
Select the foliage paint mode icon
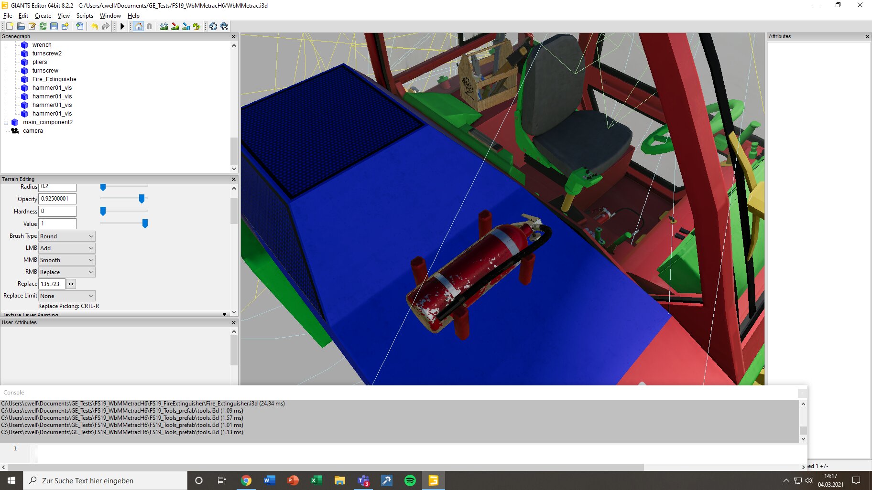pyautogui.click(x=196, y=26)
